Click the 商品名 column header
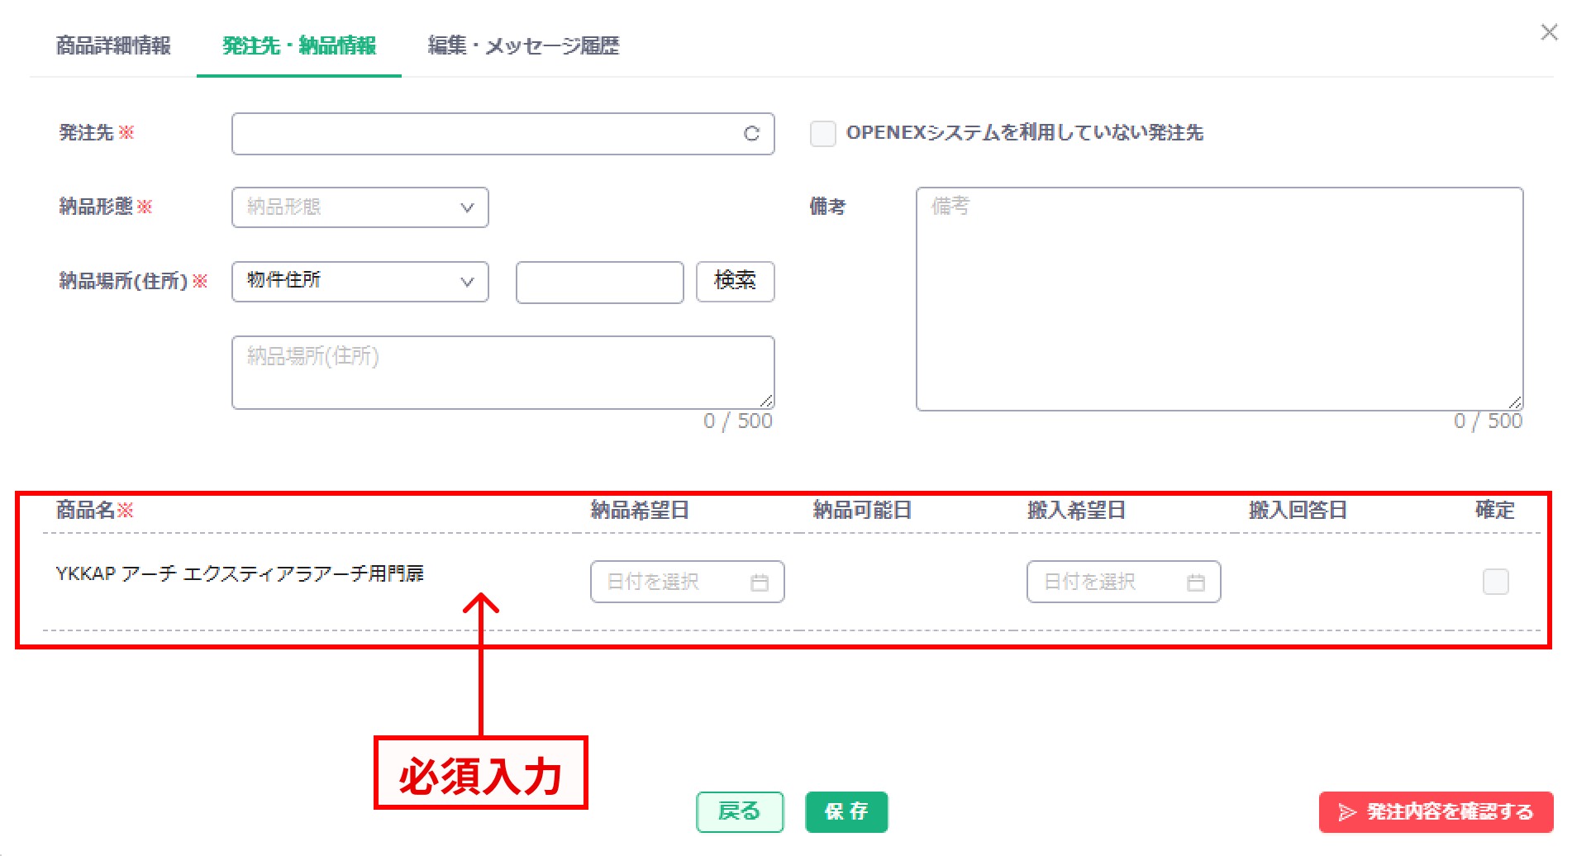The image size is (1572, 856). (x=94, y=510)
